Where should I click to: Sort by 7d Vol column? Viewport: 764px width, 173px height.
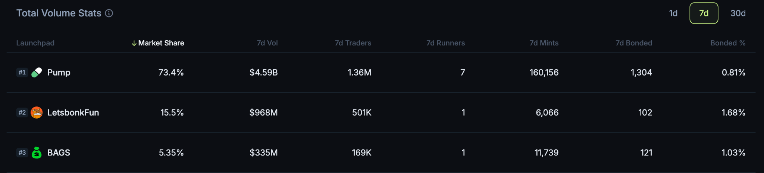[x=267, y=43]
